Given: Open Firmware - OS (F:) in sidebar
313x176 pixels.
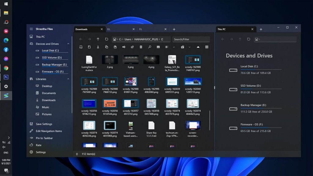Looking at the screenshot, I should pyautogui.click(x=52, y=71).
